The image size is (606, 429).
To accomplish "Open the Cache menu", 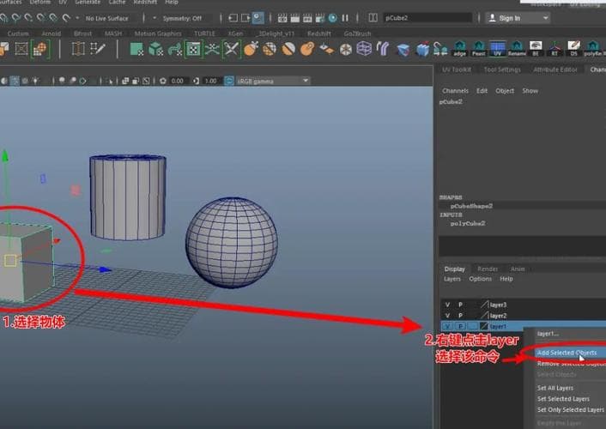I will (117, 2).
